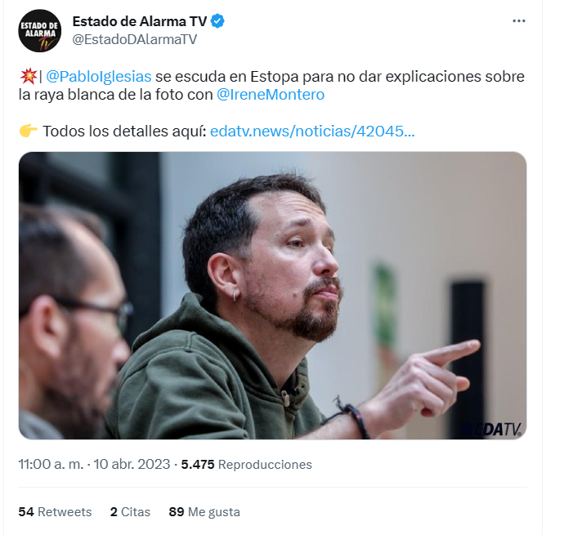Open the tweet photo in full view

[x=272, y=295]
